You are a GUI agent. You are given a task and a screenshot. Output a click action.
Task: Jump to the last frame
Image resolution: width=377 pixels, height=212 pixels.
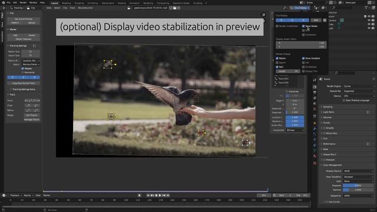click(x=168, y=196)
